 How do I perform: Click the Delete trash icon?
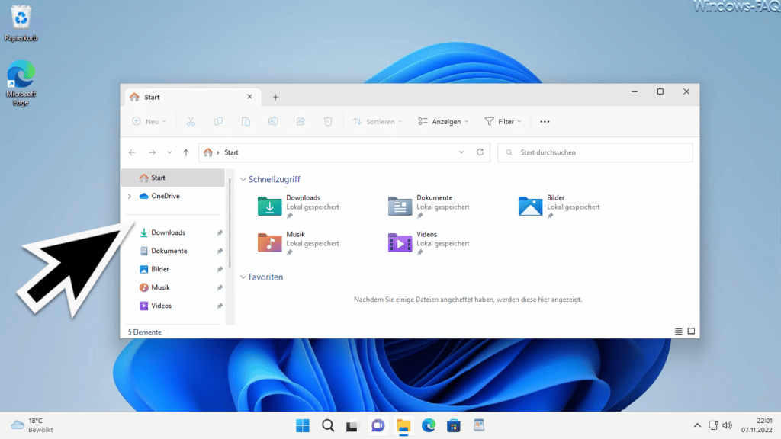328,121
